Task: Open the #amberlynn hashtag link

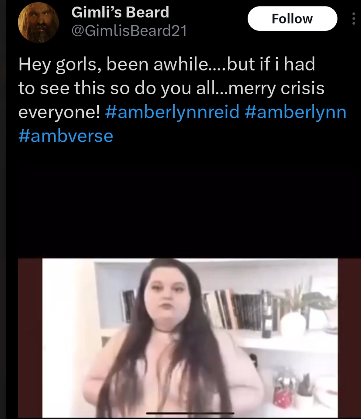Action: (295, 112)
